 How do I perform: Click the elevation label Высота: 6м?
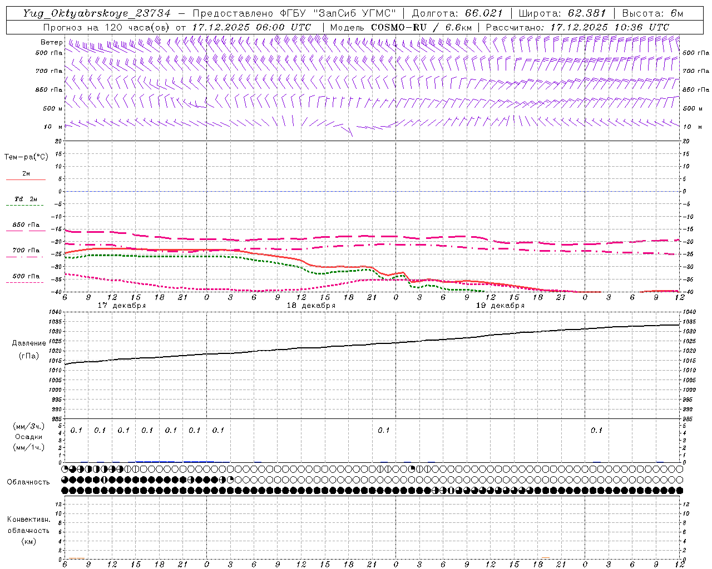[x=652, y=13]
